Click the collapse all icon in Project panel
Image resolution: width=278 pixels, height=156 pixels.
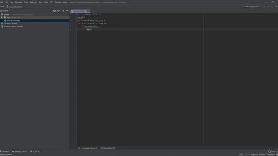click(x=58, y=11)
